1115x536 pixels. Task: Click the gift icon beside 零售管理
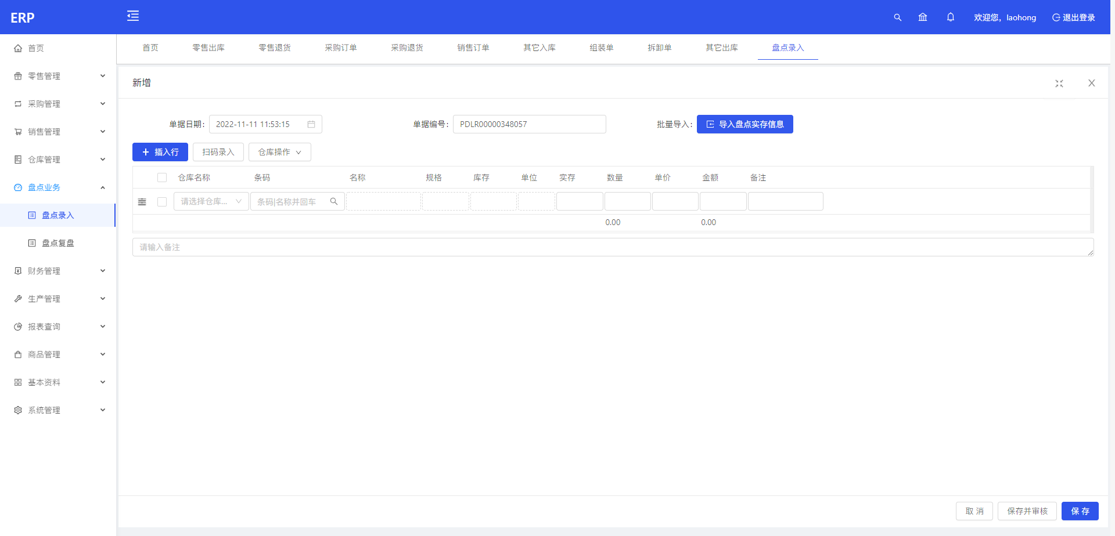(x=18, y=76)
